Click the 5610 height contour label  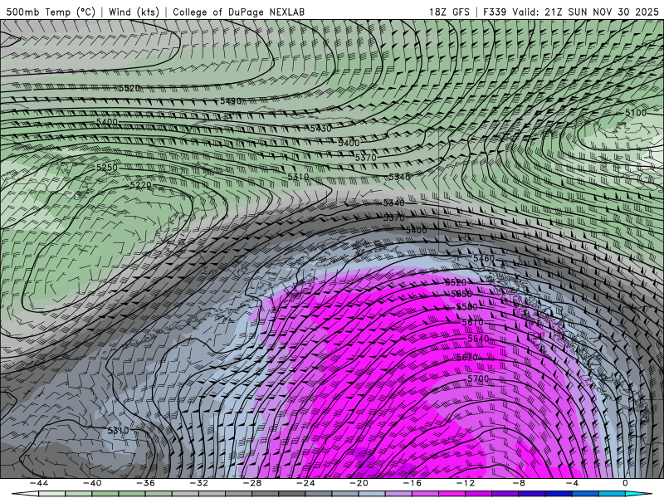(x=472, y=322)
